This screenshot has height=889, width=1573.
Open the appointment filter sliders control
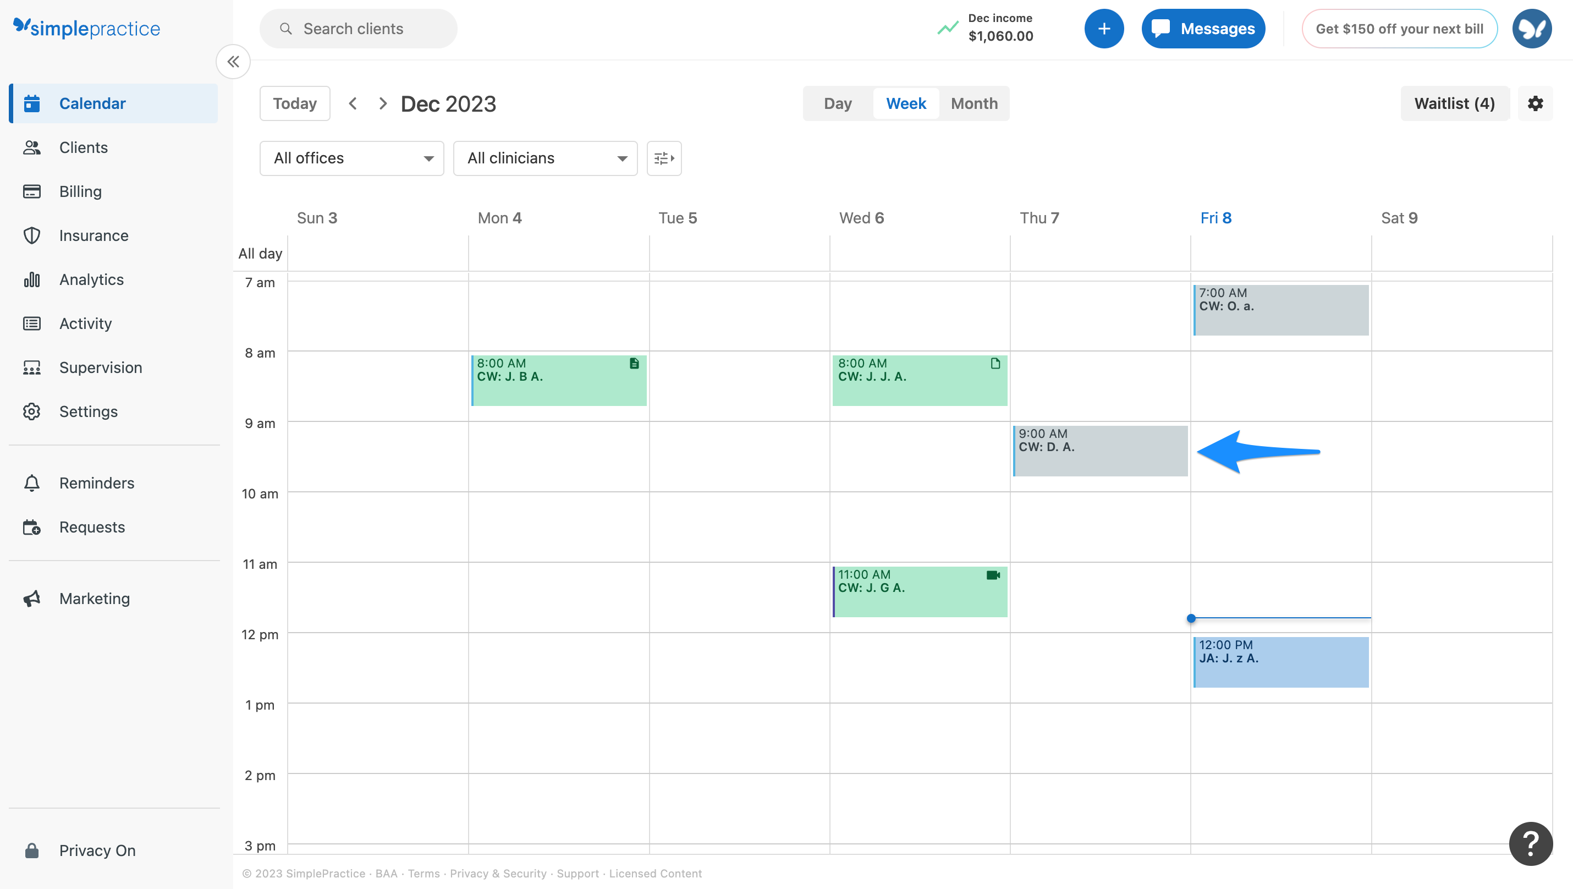[x=664, y=158]
